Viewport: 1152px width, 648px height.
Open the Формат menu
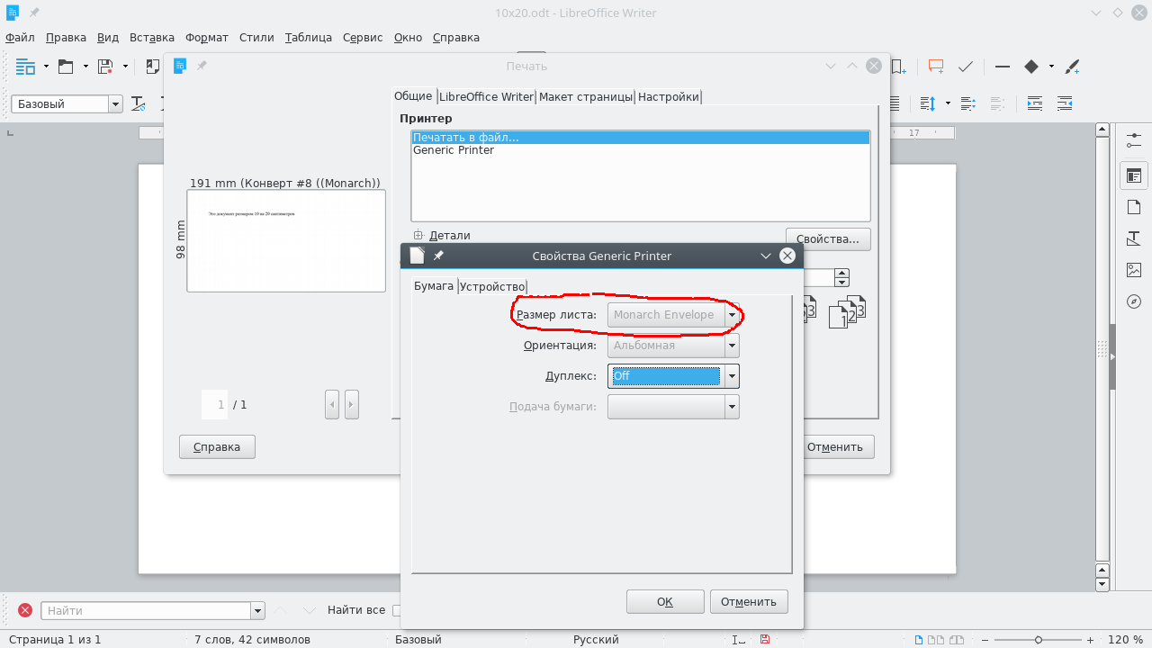[x=207, y=38]
